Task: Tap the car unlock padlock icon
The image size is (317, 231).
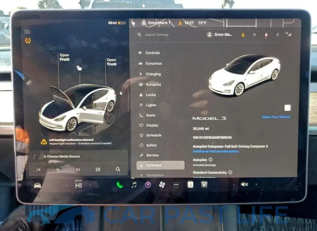Action: [79, 68]
